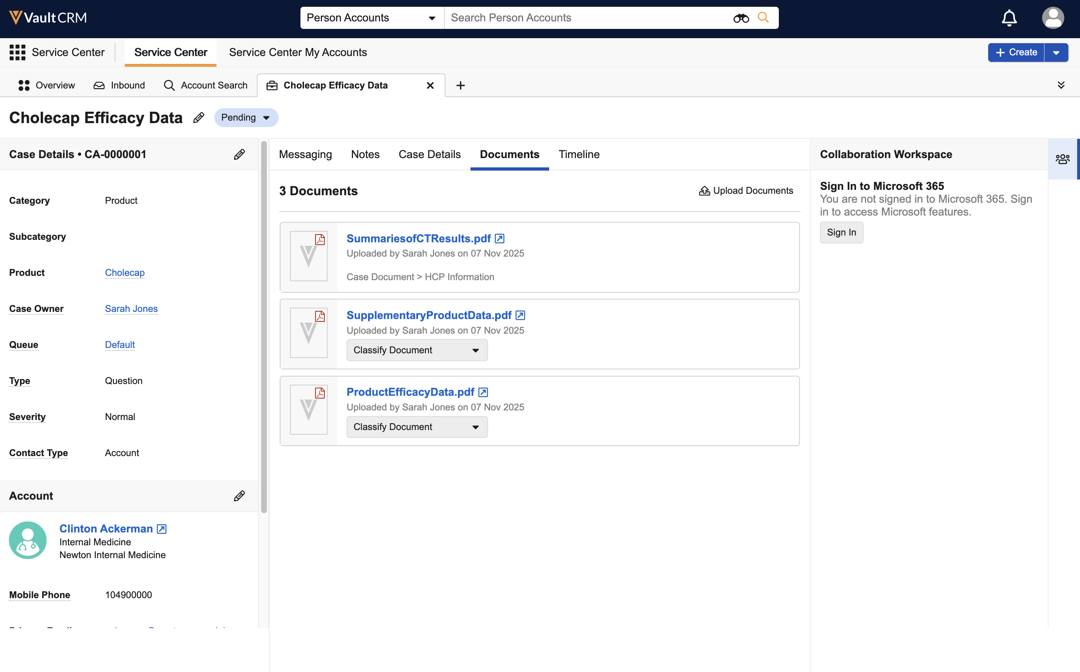Open the Cholecap product link
The image size is (1080, 672).
pyautogui.click(x=125, y=272)
